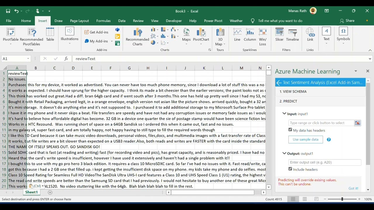Click the range selector icon for Input

click(x=357, y=123)
